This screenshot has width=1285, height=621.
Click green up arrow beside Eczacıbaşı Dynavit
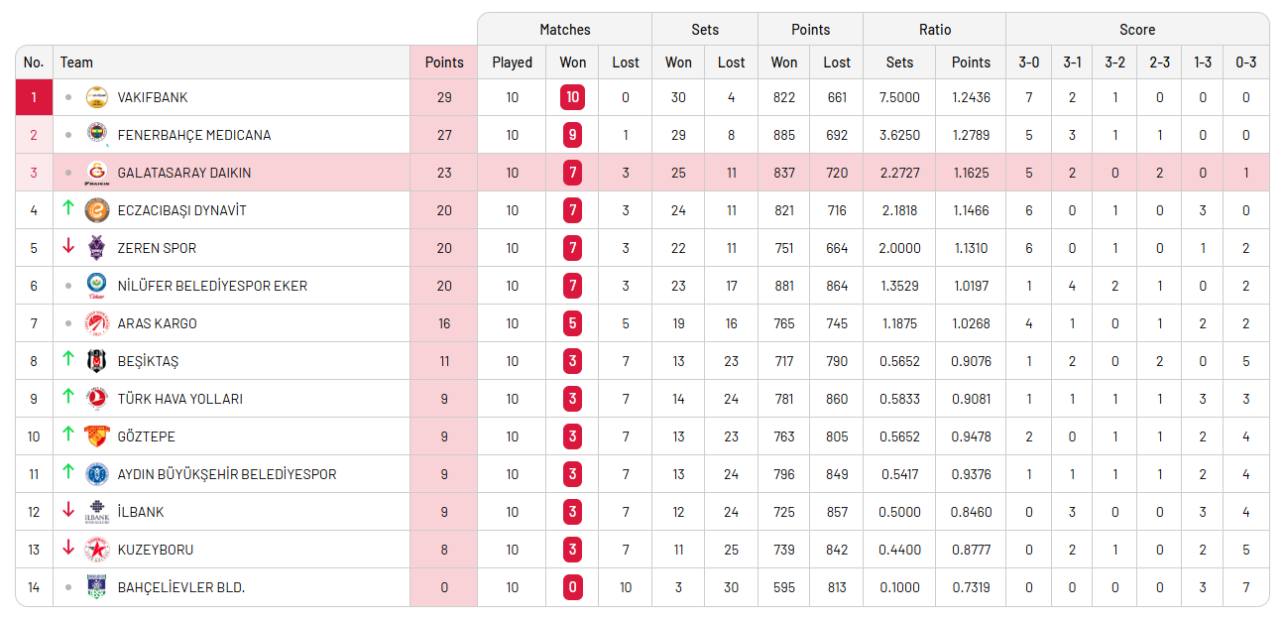click(x=67, y=208)
